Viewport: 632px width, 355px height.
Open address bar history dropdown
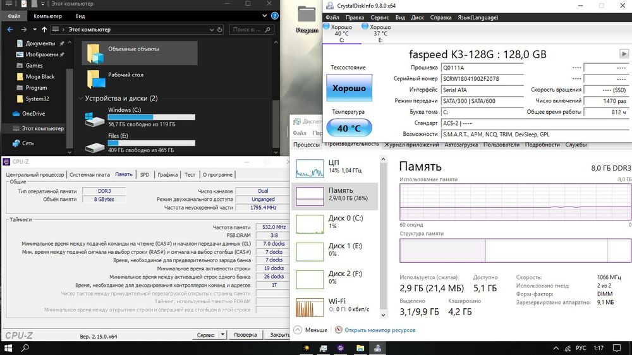point(212,30)
